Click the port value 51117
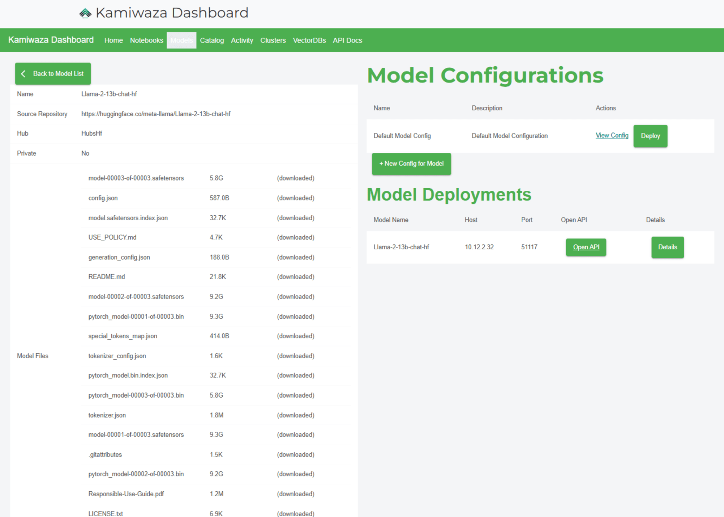 [x=529, y=247]
